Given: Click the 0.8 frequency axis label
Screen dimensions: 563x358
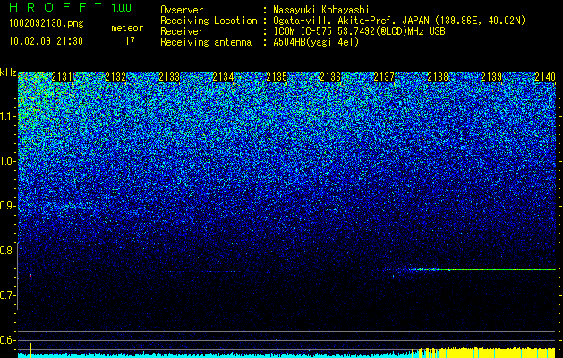Looking at the screenshot, I should [x=8, y=251].
